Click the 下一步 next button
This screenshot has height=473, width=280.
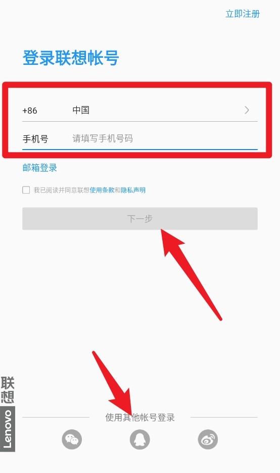140,219
